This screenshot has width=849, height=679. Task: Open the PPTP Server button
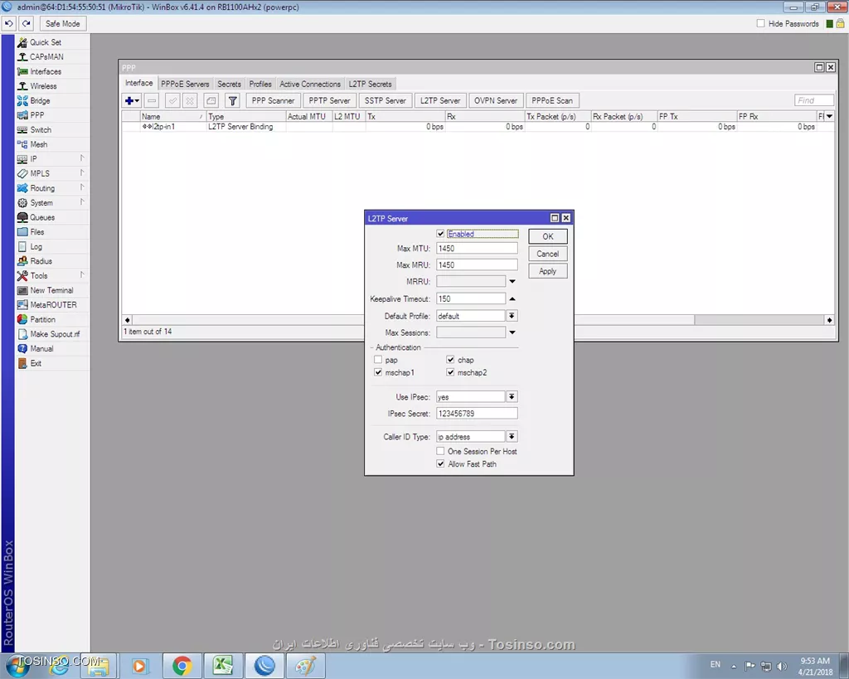[x=329, y=100]
